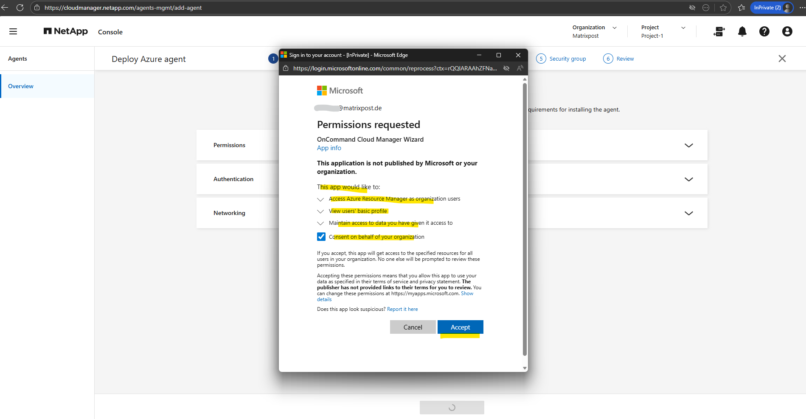Screen dimensions: 806x419
Task: Click the Report it here link
Action: point(402,309)
